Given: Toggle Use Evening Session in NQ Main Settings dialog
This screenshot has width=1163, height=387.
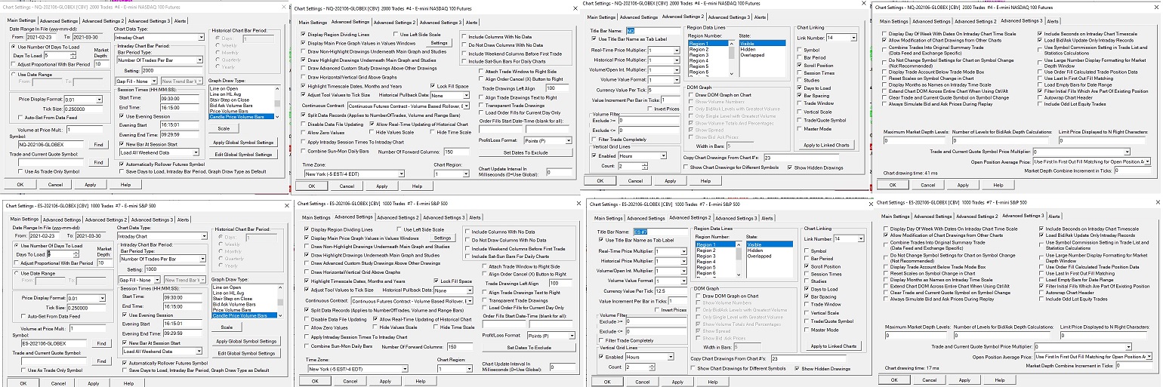Looking at the screenshot, I should (122, 115).
